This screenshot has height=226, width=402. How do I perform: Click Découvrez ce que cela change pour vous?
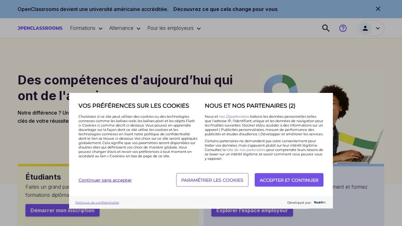pyautogui.click(x=225, y=9)
